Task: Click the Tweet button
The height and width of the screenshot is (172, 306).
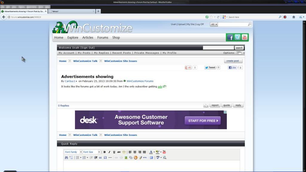Action: point(210,67)
